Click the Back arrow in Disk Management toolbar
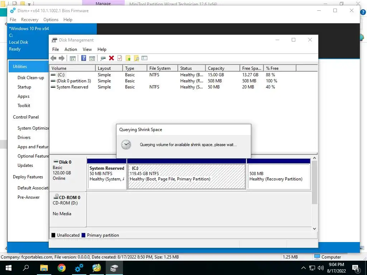This screenshot has width=367, height=275. tap(53, 58)
